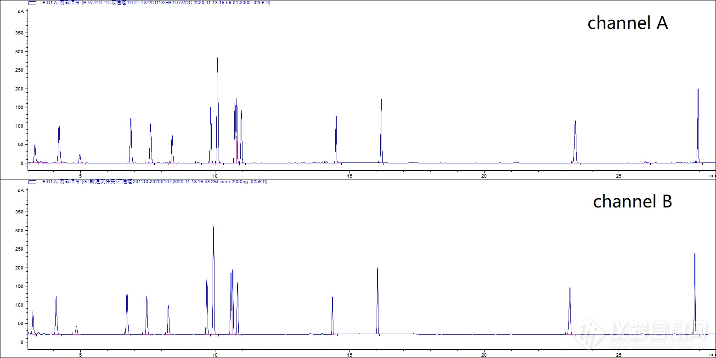The height and width of the screenshot is (358, 716).
Task: Select the channel B peak near 16 min
Action: 378,301
